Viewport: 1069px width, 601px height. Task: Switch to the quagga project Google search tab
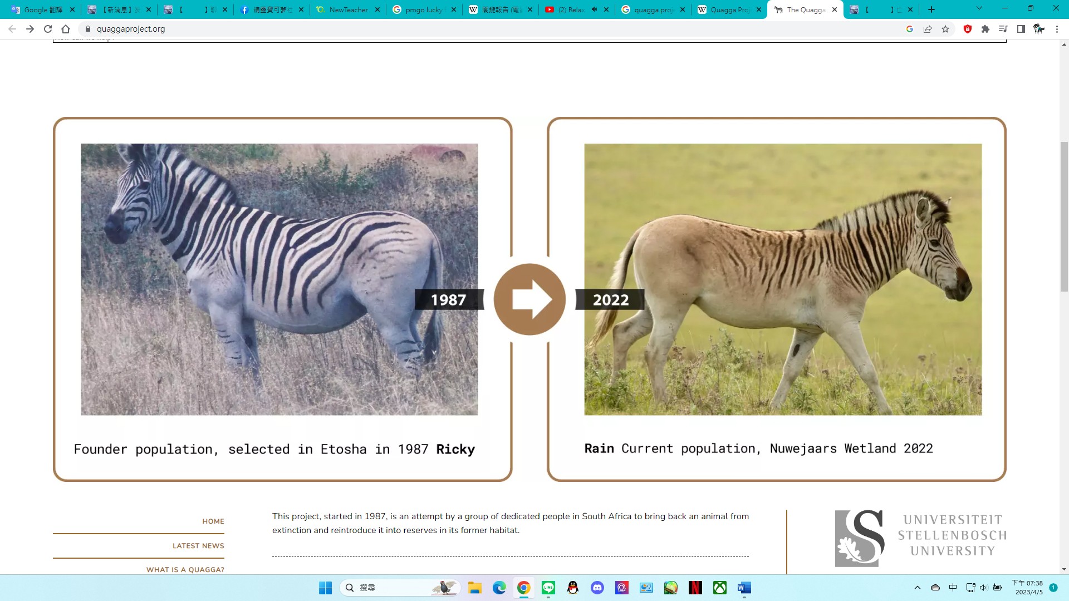[653, 9]
